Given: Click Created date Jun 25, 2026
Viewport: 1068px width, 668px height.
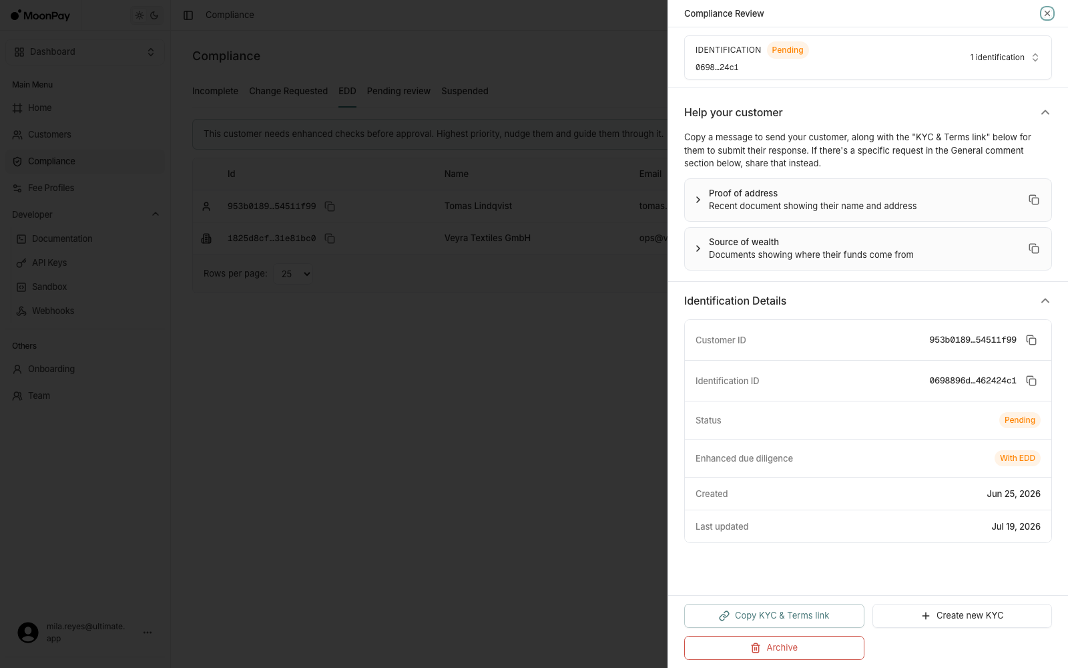Looking at the screenshot, I should click(1013, 494).
